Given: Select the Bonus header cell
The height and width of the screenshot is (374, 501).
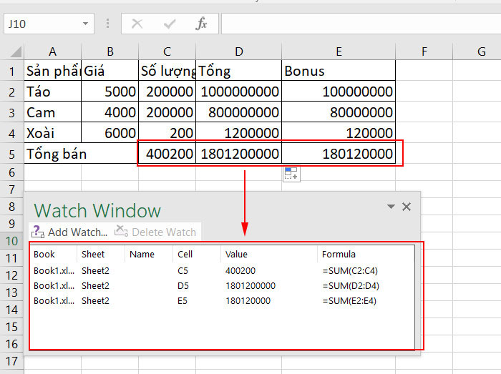Looking at the screenshot, I should point(339,71).
